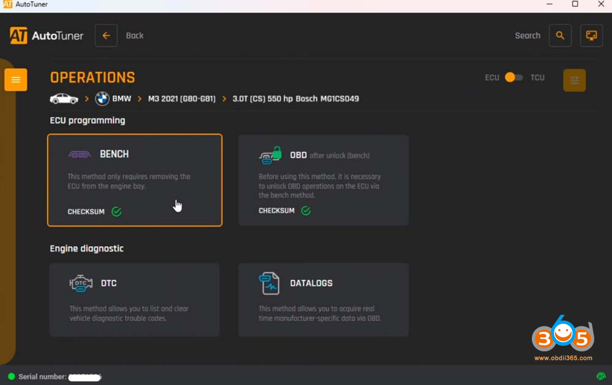This screenshot has height=385, width=612.
Task: Click the car icon in breadcrumb
Action: [x=64, y=98]
